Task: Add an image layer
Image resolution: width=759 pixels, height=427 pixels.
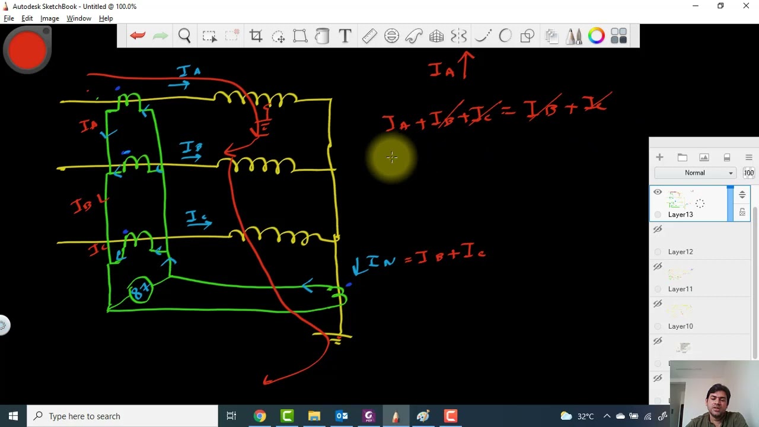Action: click(704, 157)
